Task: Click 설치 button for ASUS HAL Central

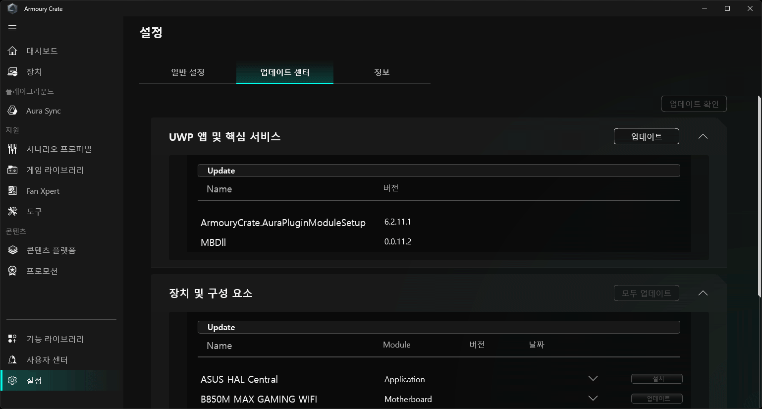Action: [656, 379]
